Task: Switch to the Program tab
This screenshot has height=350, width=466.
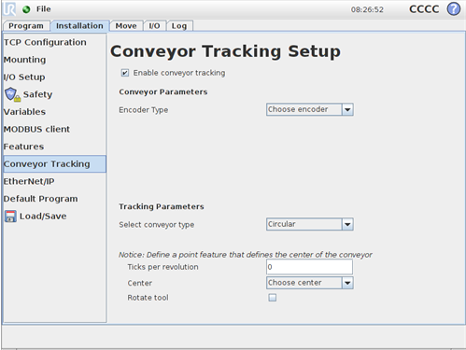Action: (26, 26)
